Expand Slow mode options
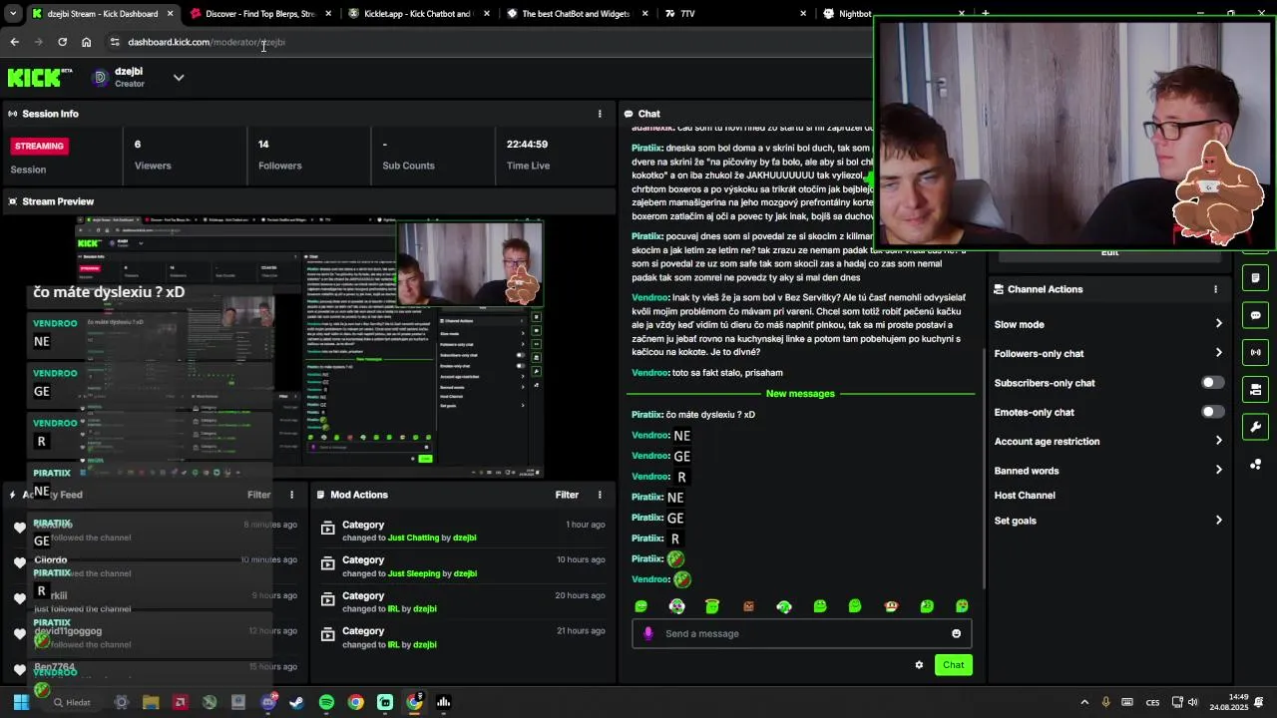Image resolution: width=1277 pixels, height=718 pixels. coord(1218,324)
